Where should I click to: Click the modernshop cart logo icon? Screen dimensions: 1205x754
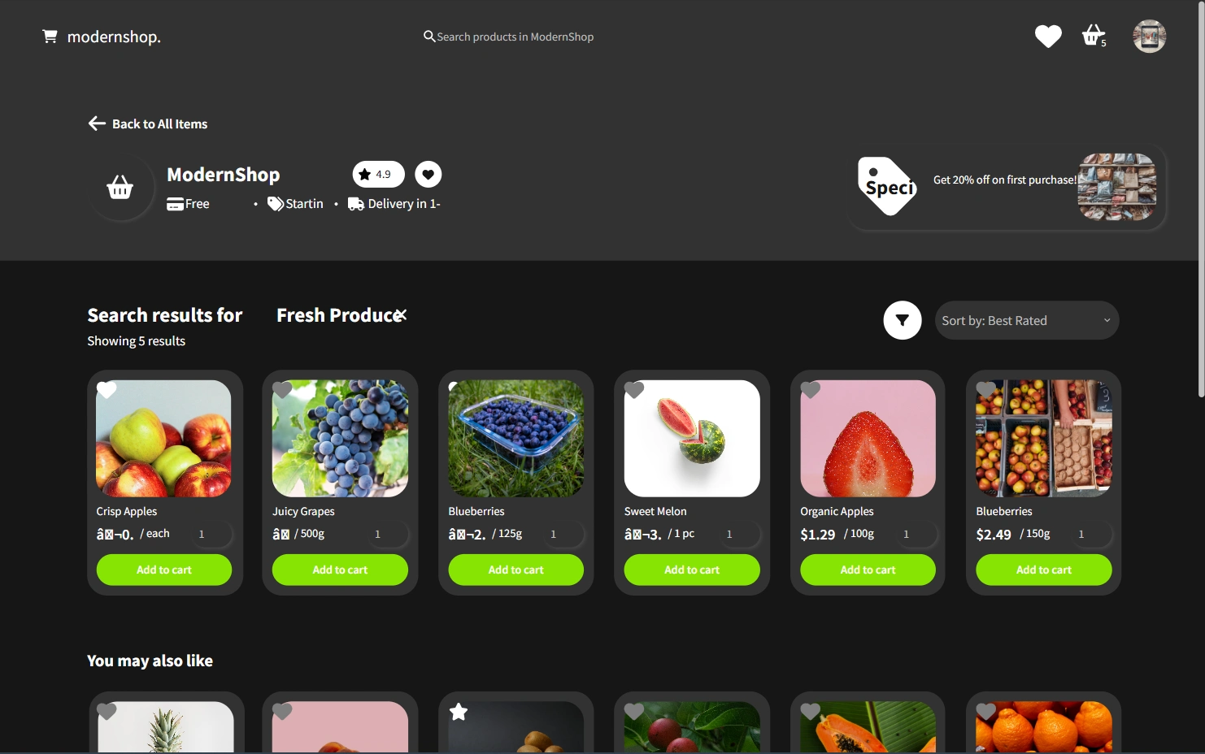50,37
